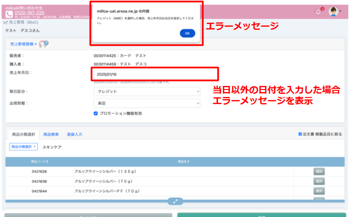Click the notification bell icon
Screen dimensions: 349x217
318,12
